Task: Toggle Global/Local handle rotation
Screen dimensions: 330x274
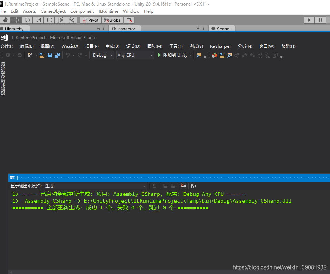Action: click(x=113, y=20)
